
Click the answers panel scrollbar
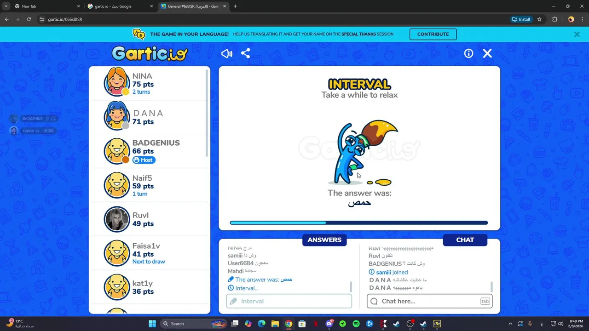[351, 287]
